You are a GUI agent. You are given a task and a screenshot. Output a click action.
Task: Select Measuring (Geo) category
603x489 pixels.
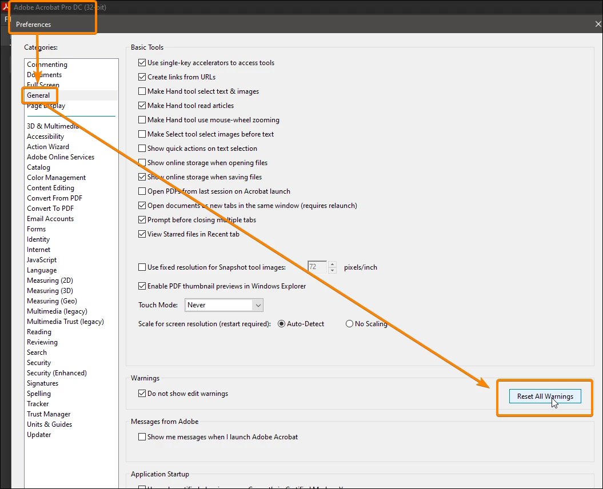51,301
